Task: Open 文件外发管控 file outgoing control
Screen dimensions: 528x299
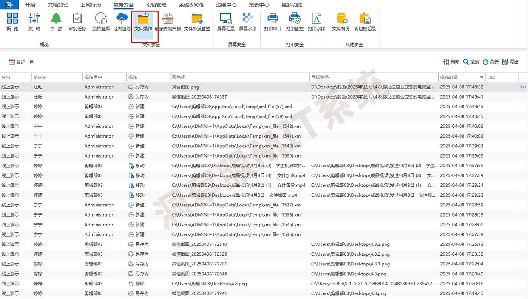Action: [197, 22]
